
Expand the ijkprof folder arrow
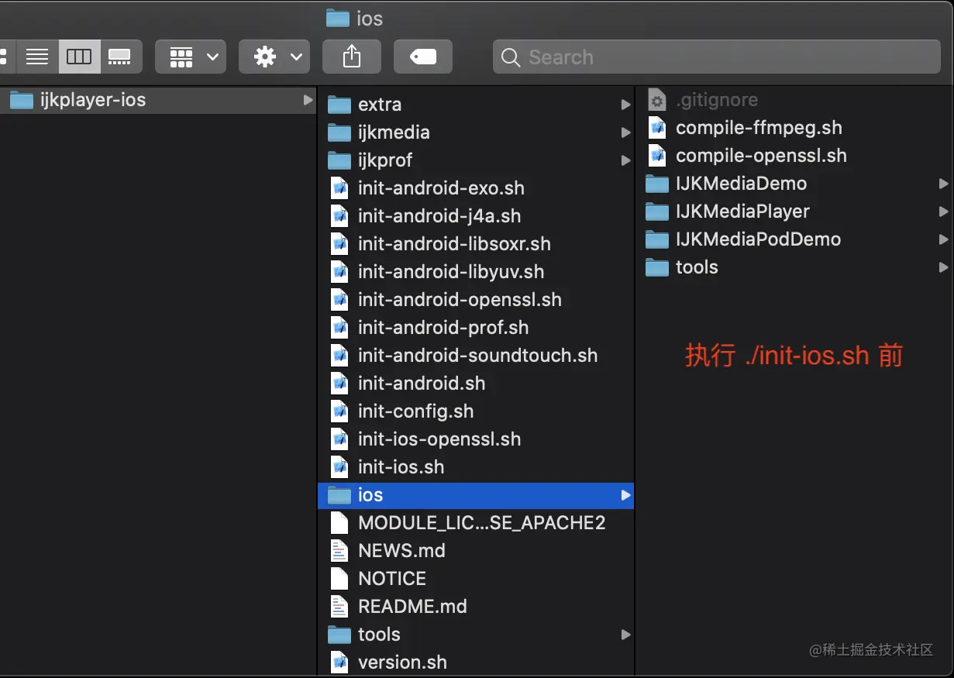(625, 160)
